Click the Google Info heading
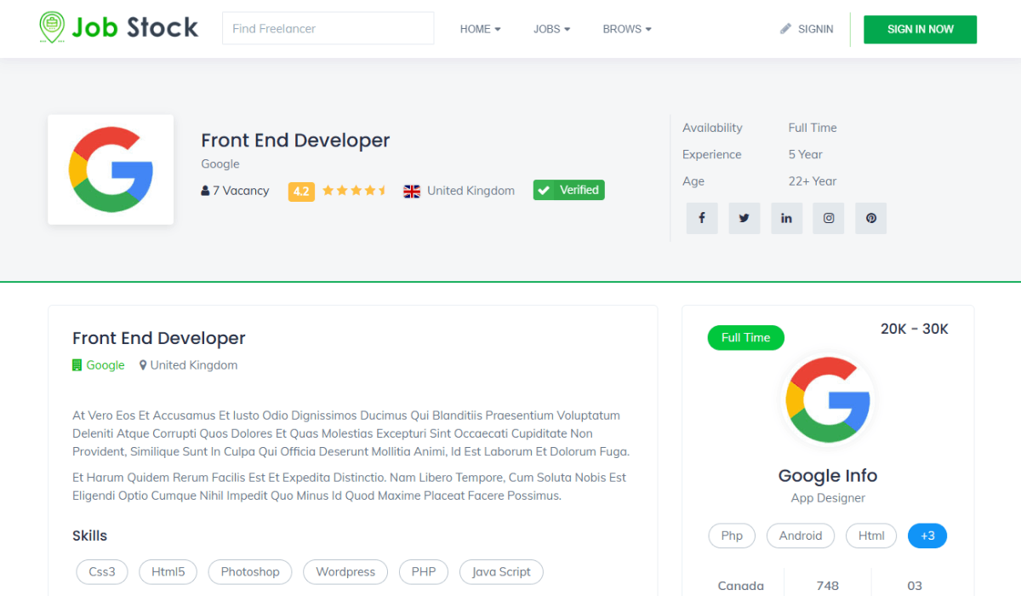The image size is (1021, 596). coord(828,476)
